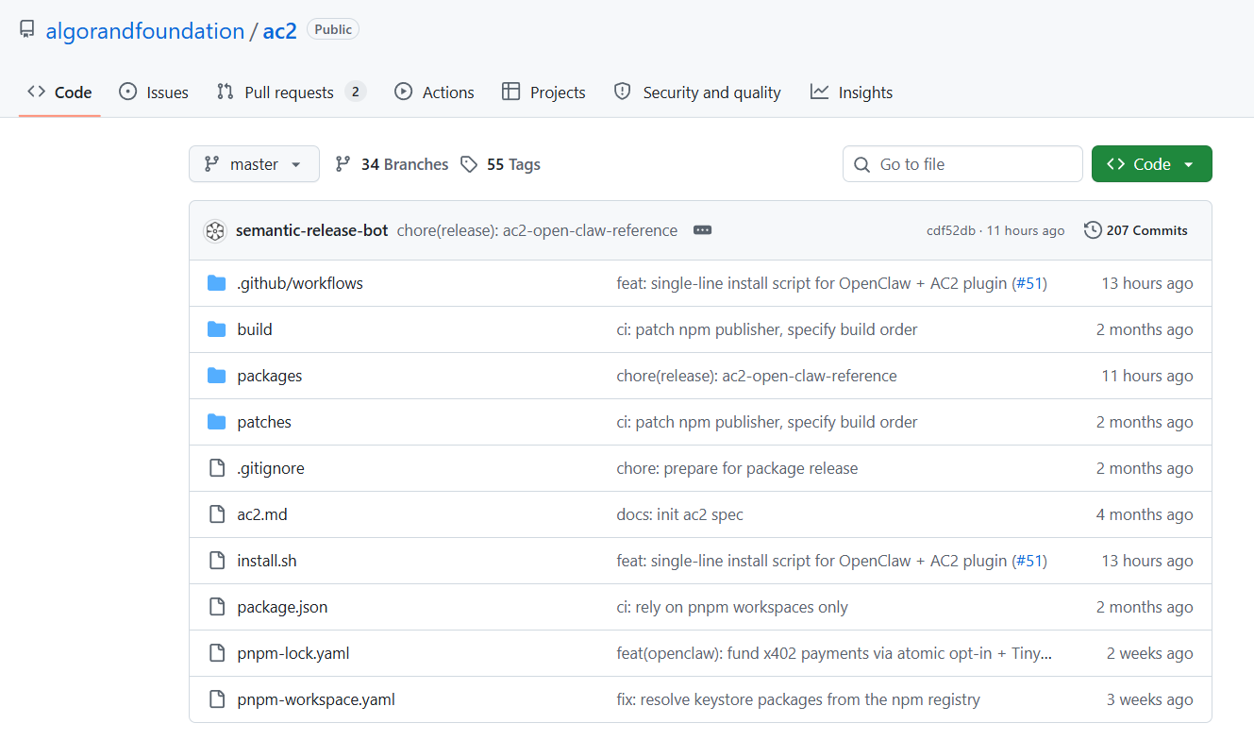
Task: Click the repository icon beside algorandfoundation
Action: click(27, 30)
